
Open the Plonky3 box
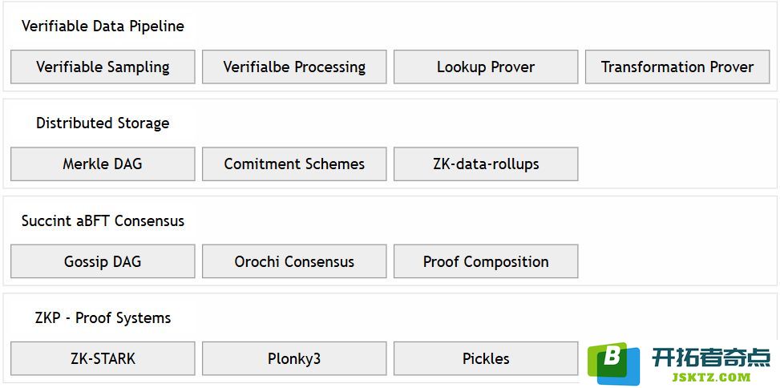(294, 358)
